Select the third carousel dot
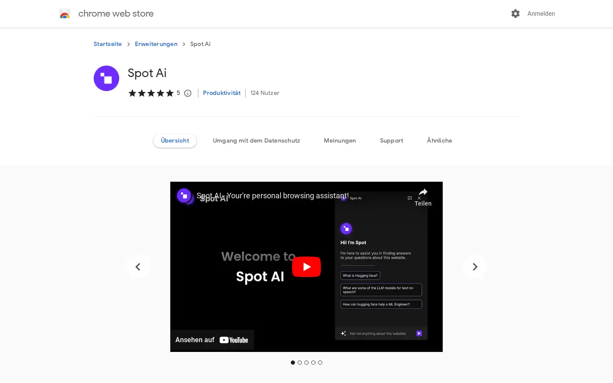The image size is (613, 383). tap(306, 363)
